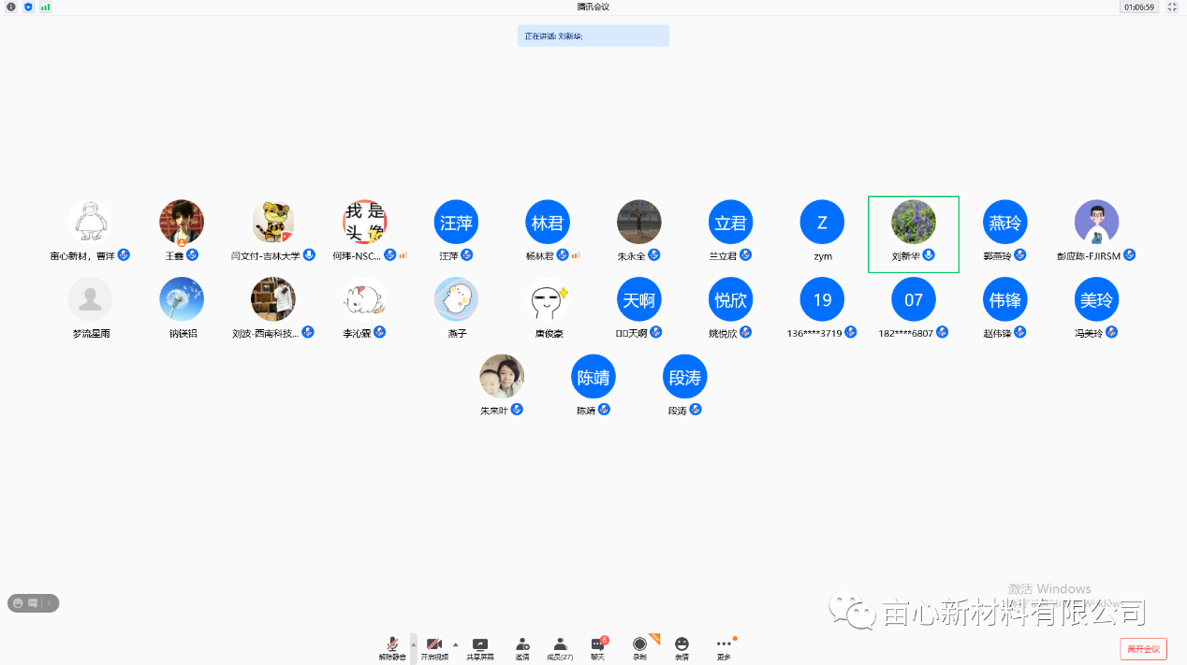The image size is (1187, 665).
Task: Open the 更多 more menu
Action: click(724, 648)
